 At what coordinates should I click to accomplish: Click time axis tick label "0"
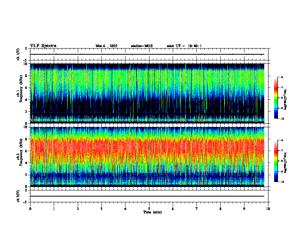pyautogui.click(x=30, y=209)
